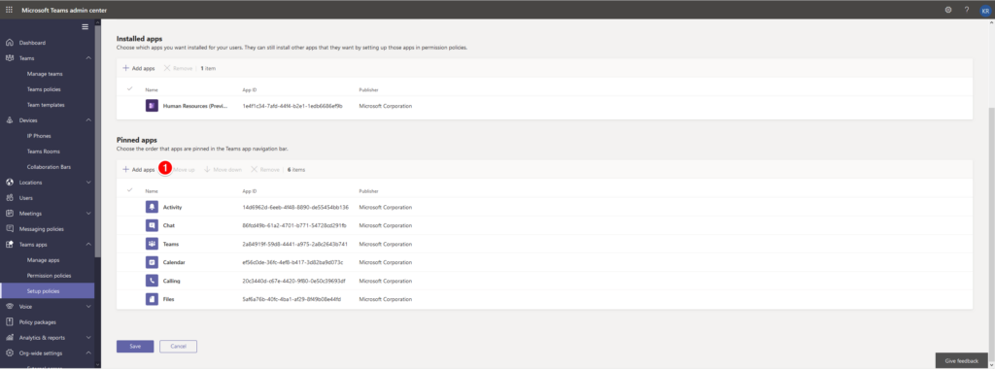Click the Teams sidebar icon
995x369 pixels.
(10, 58)
